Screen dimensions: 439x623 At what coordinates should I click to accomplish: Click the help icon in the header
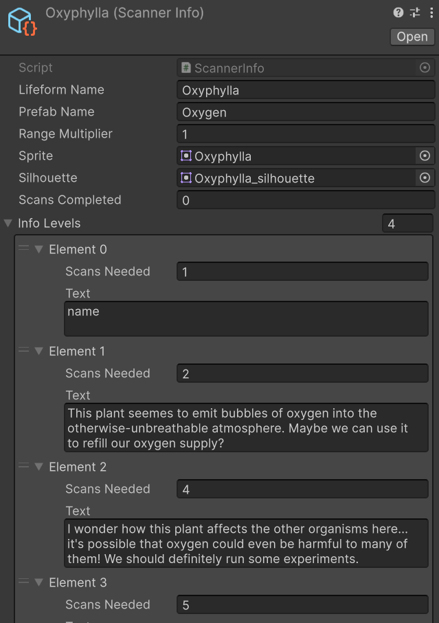pyautogui.click(x=399, y=12)
